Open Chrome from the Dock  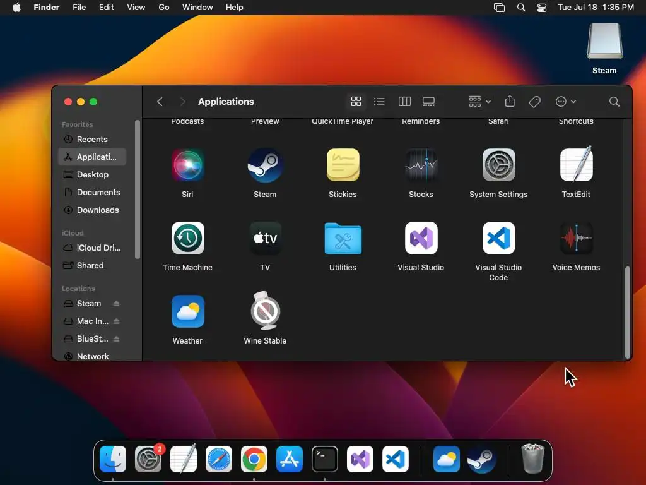pyautogui.click(x=254, y=459)
